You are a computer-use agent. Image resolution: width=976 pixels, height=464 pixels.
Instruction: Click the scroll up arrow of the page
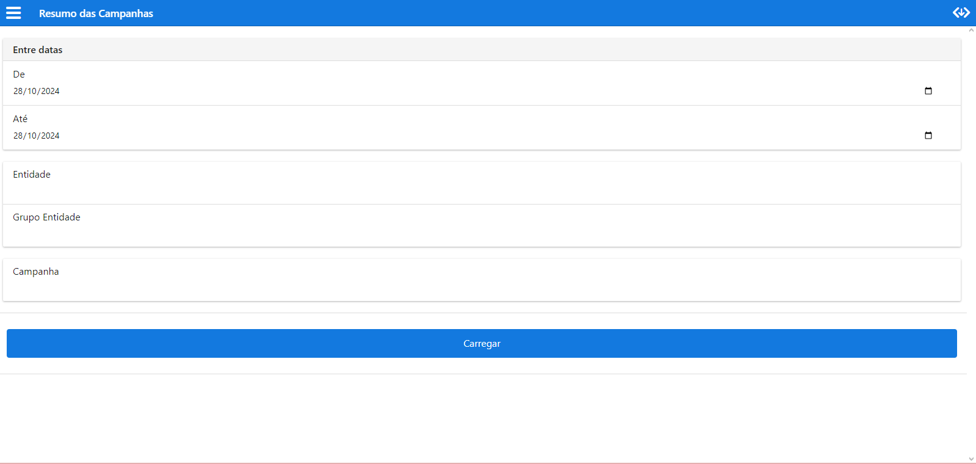tap(971, 31)
